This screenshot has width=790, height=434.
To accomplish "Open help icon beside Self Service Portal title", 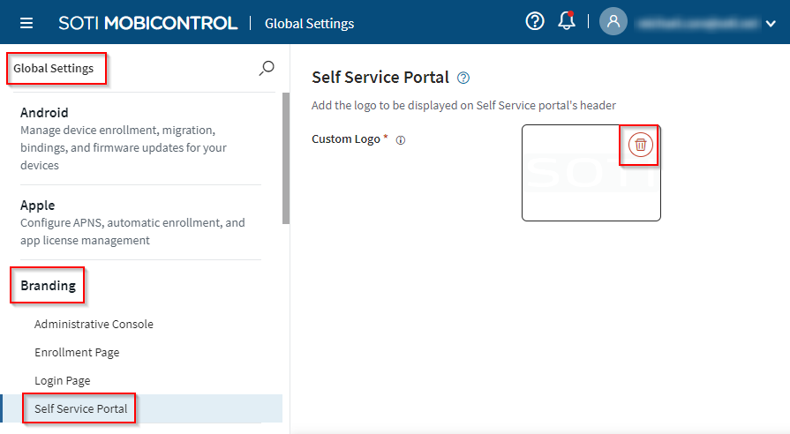I will (463, 78).
